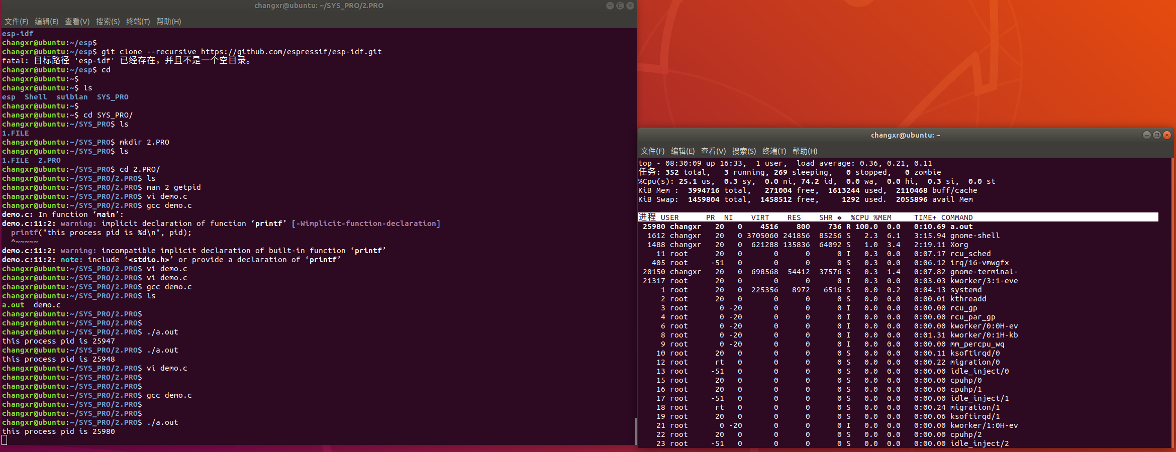This screenshot has width=1176, height=452.
Task: Click the include <stdio.h> note line
Action: pos(171,260)
